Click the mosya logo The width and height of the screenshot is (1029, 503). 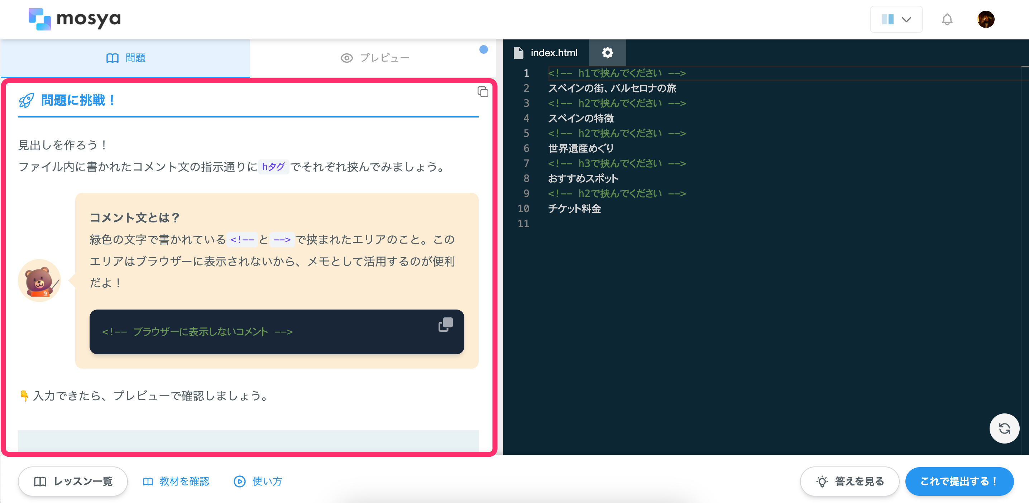click(x=74, y=19)
